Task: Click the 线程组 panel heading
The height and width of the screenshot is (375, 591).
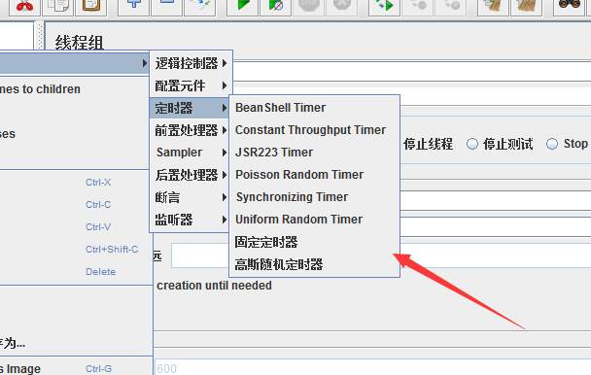Action: click(x=79, y=42)
